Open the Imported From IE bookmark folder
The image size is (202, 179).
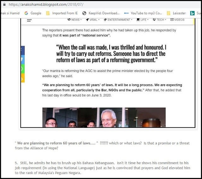pos(62,13)
